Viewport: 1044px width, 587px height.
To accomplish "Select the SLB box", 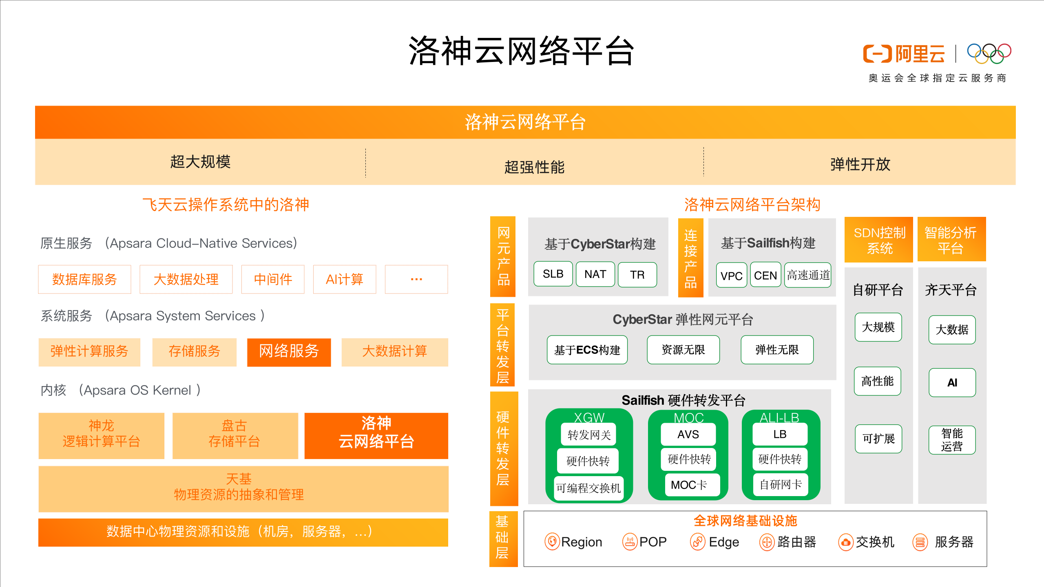I will [553, 274].
